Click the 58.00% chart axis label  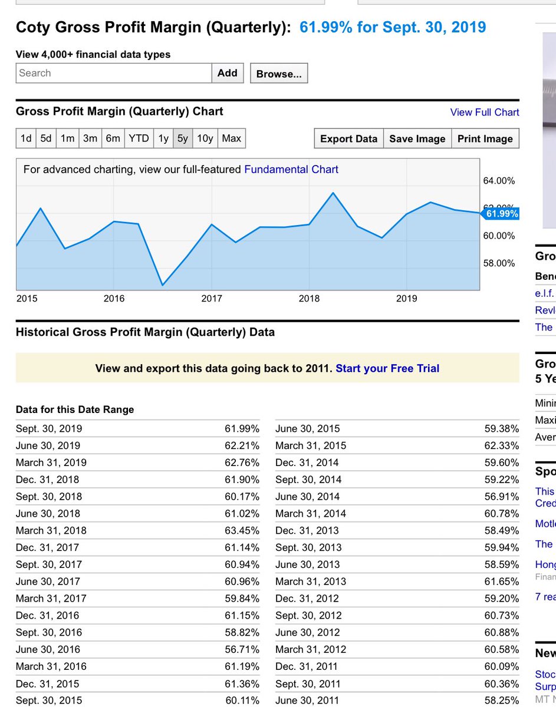click(x=499, y=263)
